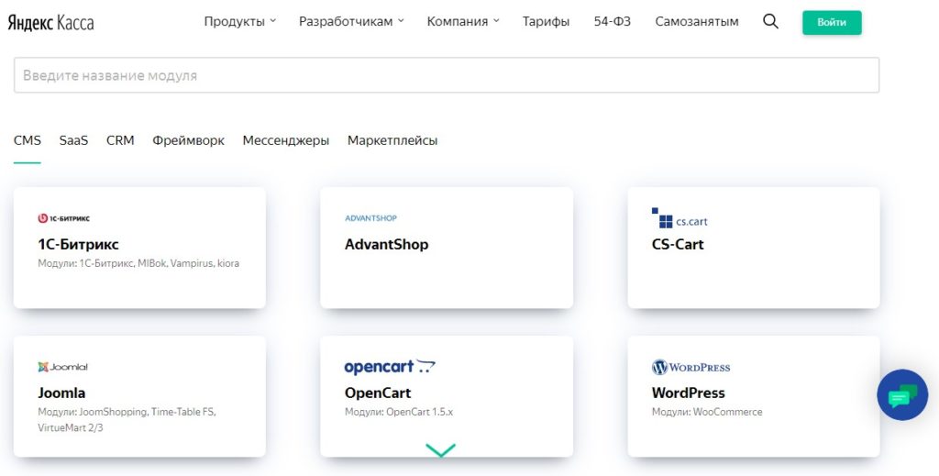
Task: Click the Joomla logo icon
Action: (63, 367)
